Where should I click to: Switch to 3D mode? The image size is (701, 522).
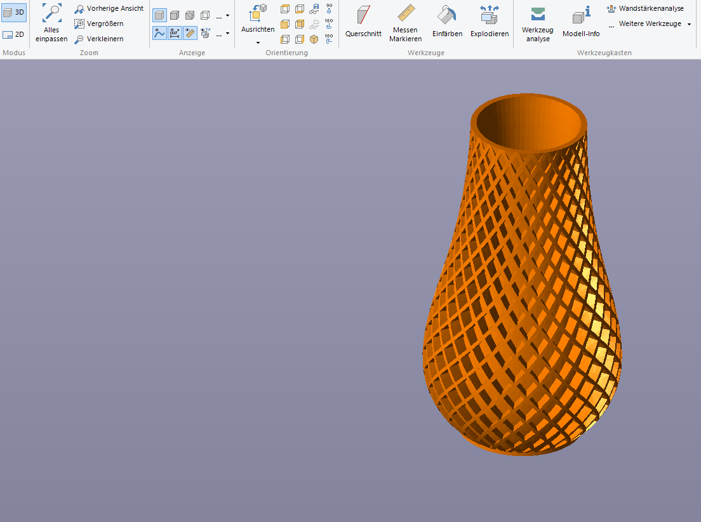(13, 12)
